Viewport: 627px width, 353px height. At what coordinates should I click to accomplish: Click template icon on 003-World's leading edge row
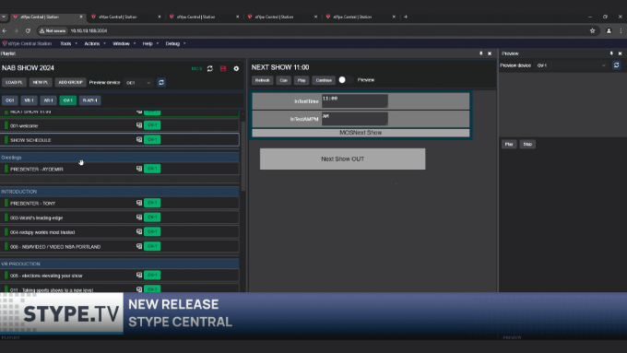138,218
